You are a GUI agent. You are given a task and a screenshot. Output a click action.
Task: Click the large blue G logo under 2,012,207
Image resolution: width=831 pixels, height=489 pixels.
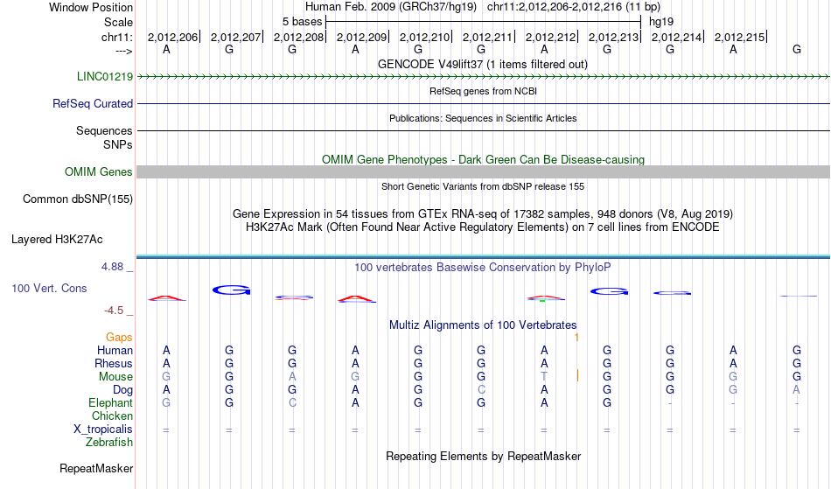coord(231,290)
